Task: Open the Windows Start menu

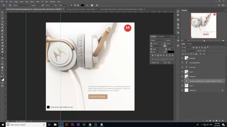Action: 3,125
